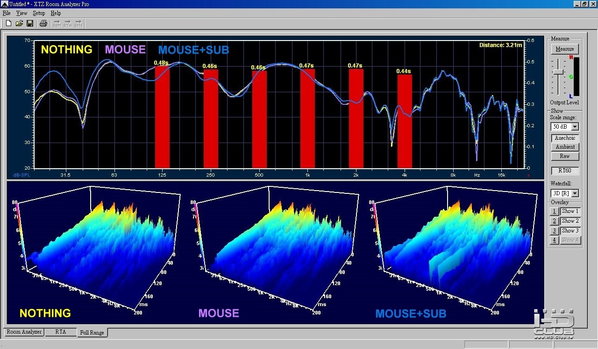Toggle Show 1 overlay visibility
The image size is (598, 349).
click(570, 211)
